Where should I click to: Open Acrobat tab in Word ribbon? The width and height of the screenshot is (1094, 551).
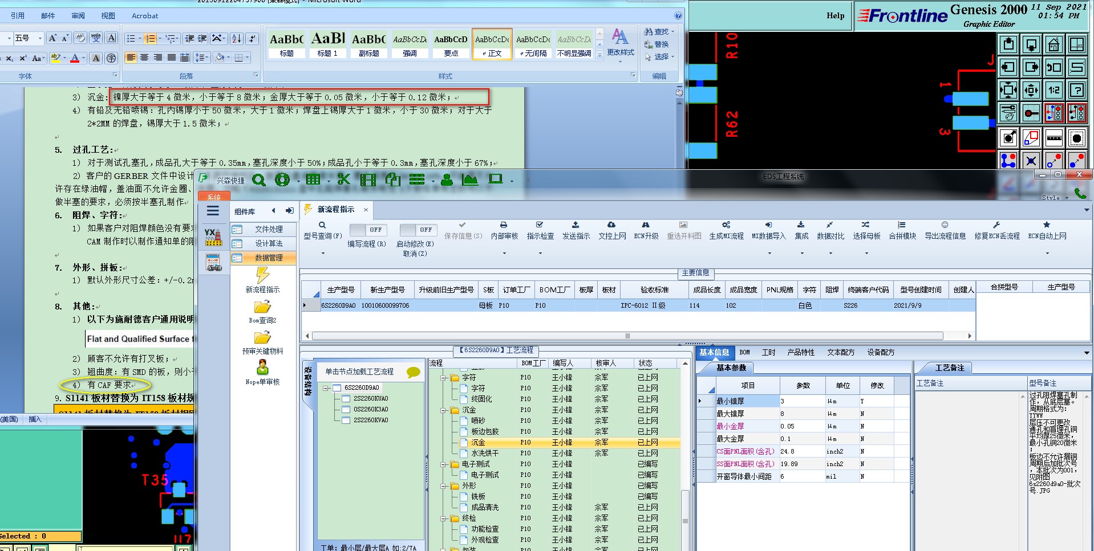pos(145,16)
